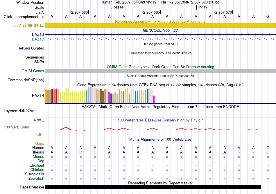Click the RefSeq Curated label

pyautogui.click(x=31, y=48)
